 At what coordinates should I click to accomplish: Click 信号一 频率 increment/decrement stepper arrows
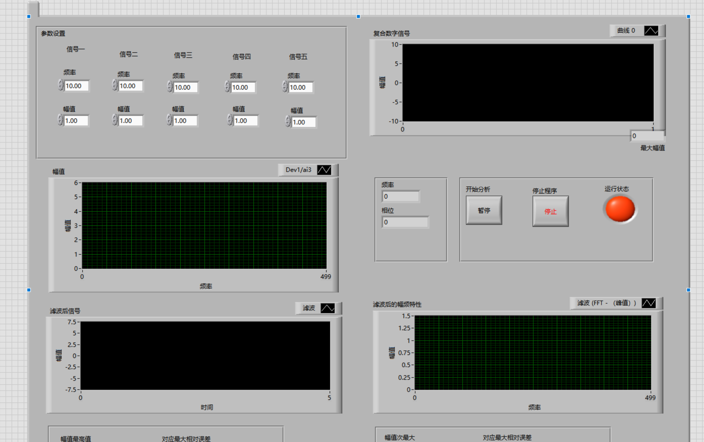tap(61, 85)
